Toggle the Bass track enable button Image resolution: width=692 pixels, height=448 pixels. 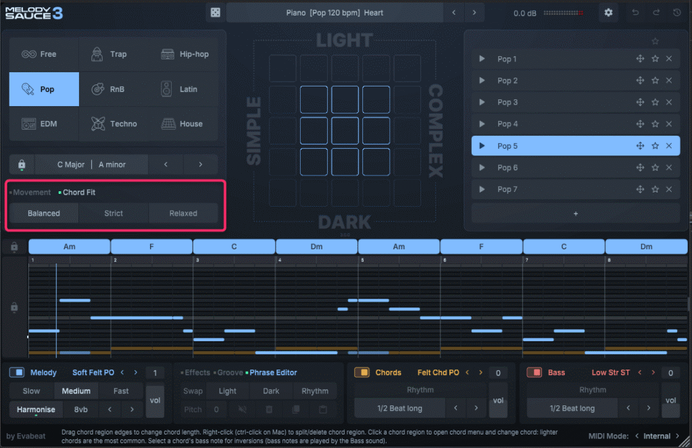click(535, 372)
